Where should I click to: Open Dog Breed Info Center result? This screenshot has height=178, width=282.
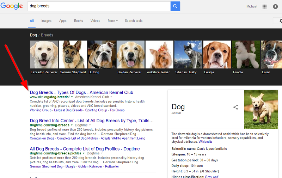(x=92, y=121)
